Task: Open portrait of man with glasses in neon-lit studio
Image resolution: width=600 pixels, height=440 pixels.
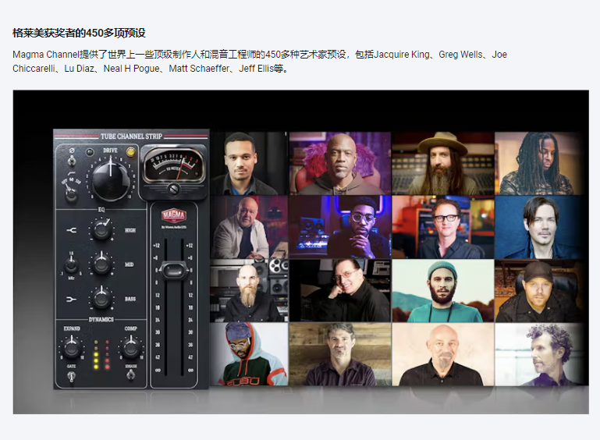Action: coord(340,227)
